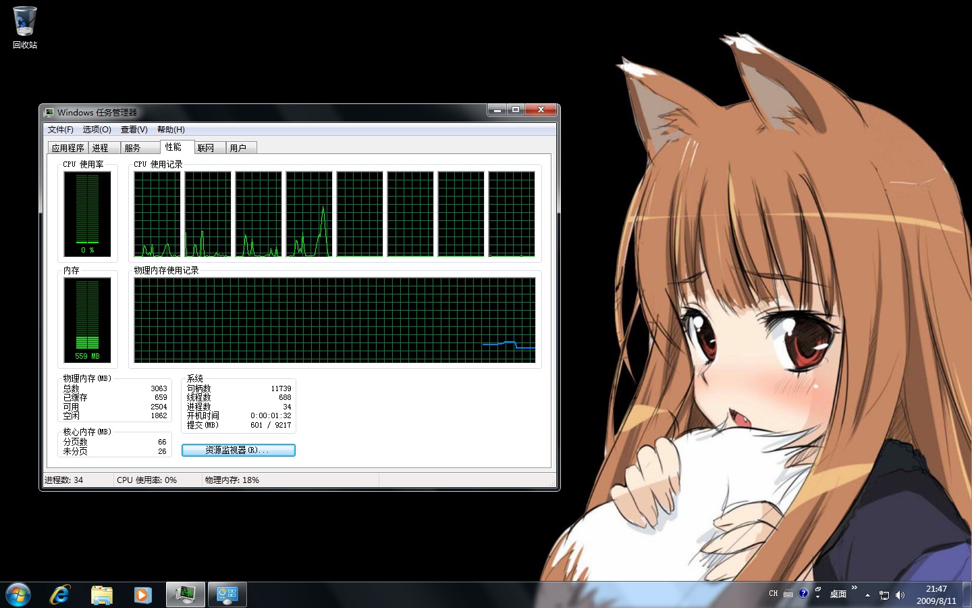Viewport: 972px width, 608px height.
Task: Click the CPU usage meter showing 0 %
Action: 88,213
